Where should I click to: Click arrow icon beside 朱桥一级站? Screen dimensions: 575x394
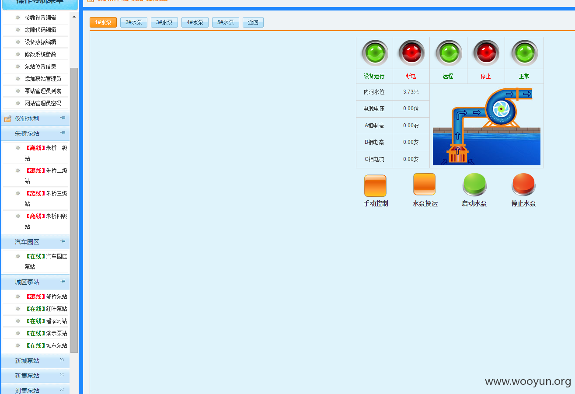point(18,148)
